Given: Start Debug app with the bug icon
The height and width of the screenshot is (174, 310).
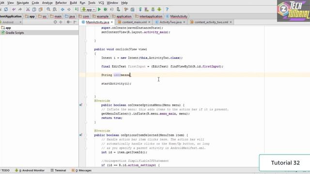Looking at the screenshot, I should point(106,9).
